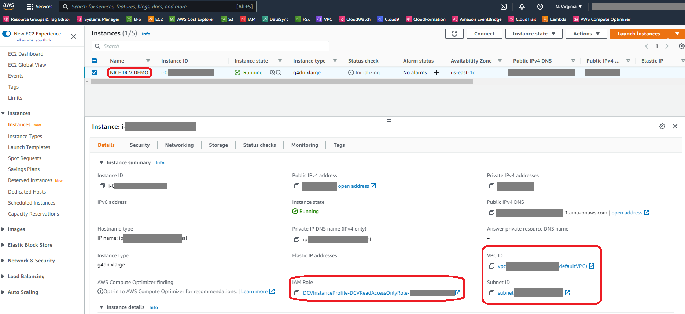Viewport: 685px width, 314px height.
Task: Switch to the Security tab
Action: [x=140, y=145]
